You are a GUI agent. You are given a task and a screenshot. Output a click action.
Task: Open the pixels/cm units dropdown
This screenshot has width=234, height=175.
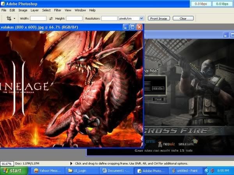(x=141, y=18)
